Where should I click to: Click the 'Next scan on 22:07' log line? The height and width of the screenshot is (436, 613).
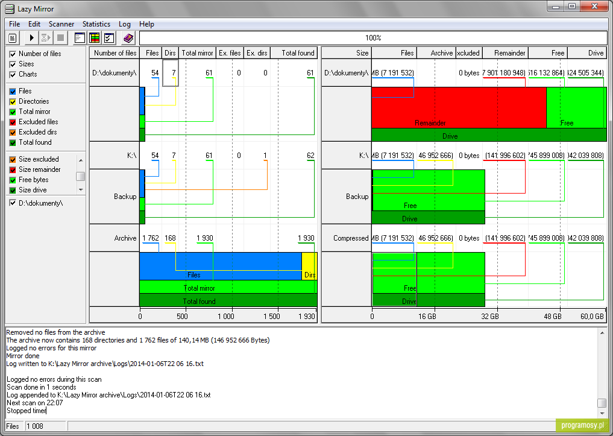coord(35,403)
